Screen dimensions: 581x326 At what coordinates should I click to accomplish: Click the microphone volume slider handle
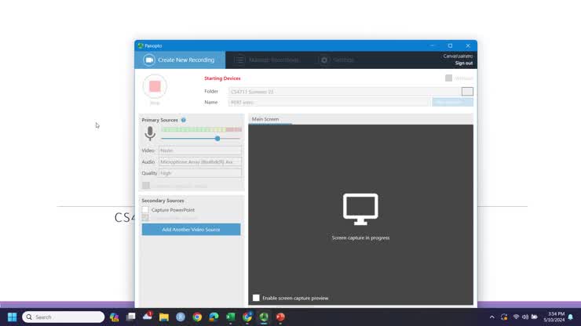coord(217,139)
